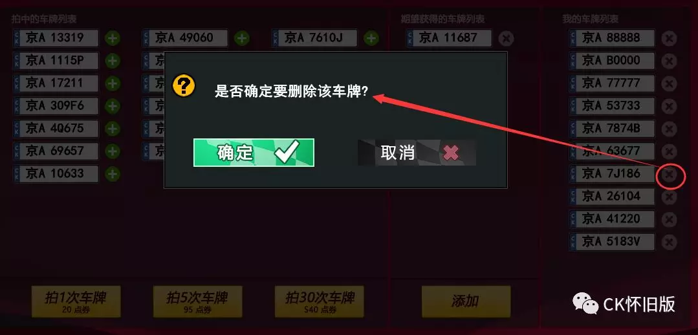Delete plate 京A 5183V with its X icon
The height and width of the screenshot is (335, 698).
[669, 242]
